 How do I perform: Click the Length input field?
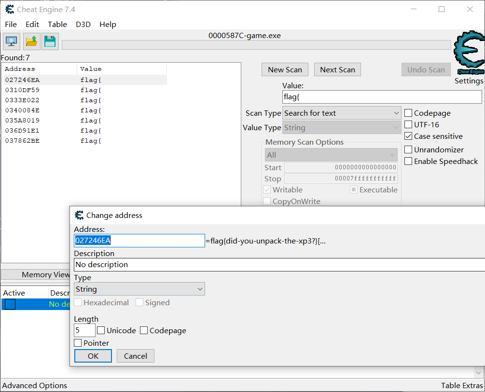(x=84, y=330)
